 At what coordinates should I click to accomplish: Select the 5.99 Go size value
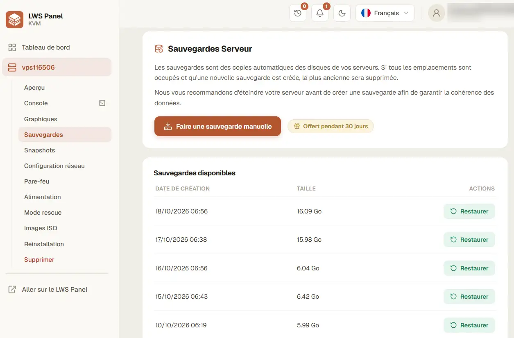click(x=308, y=325)
